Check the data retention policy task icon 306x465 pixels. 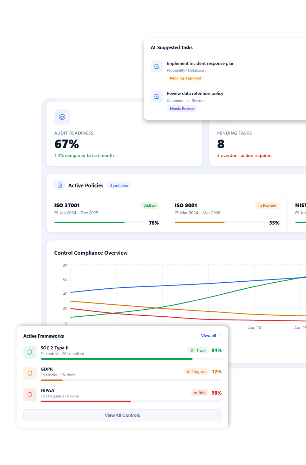point(157,96)
